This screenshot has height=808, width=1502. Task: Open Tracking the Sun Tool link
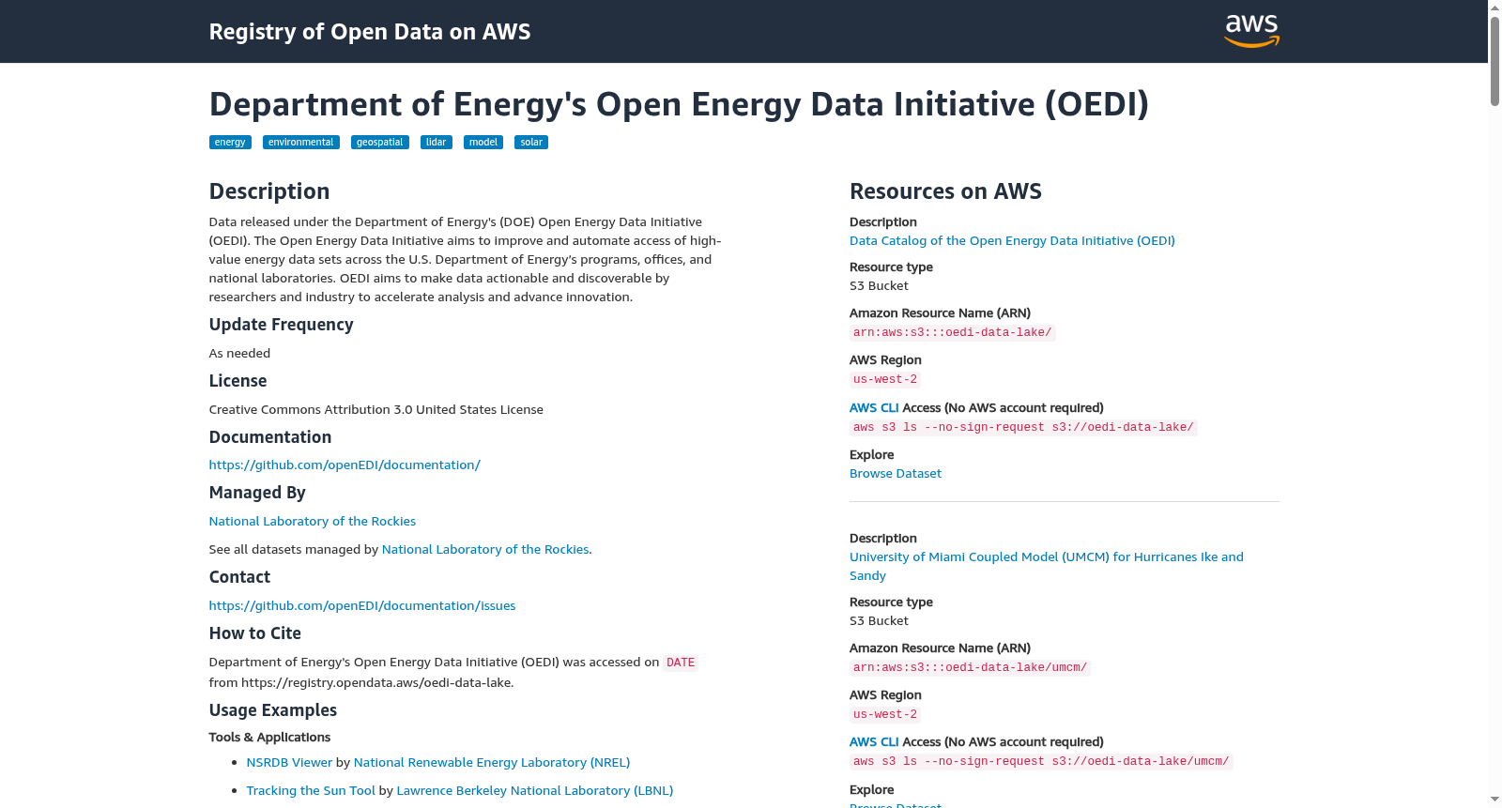[x=311, y=790]
